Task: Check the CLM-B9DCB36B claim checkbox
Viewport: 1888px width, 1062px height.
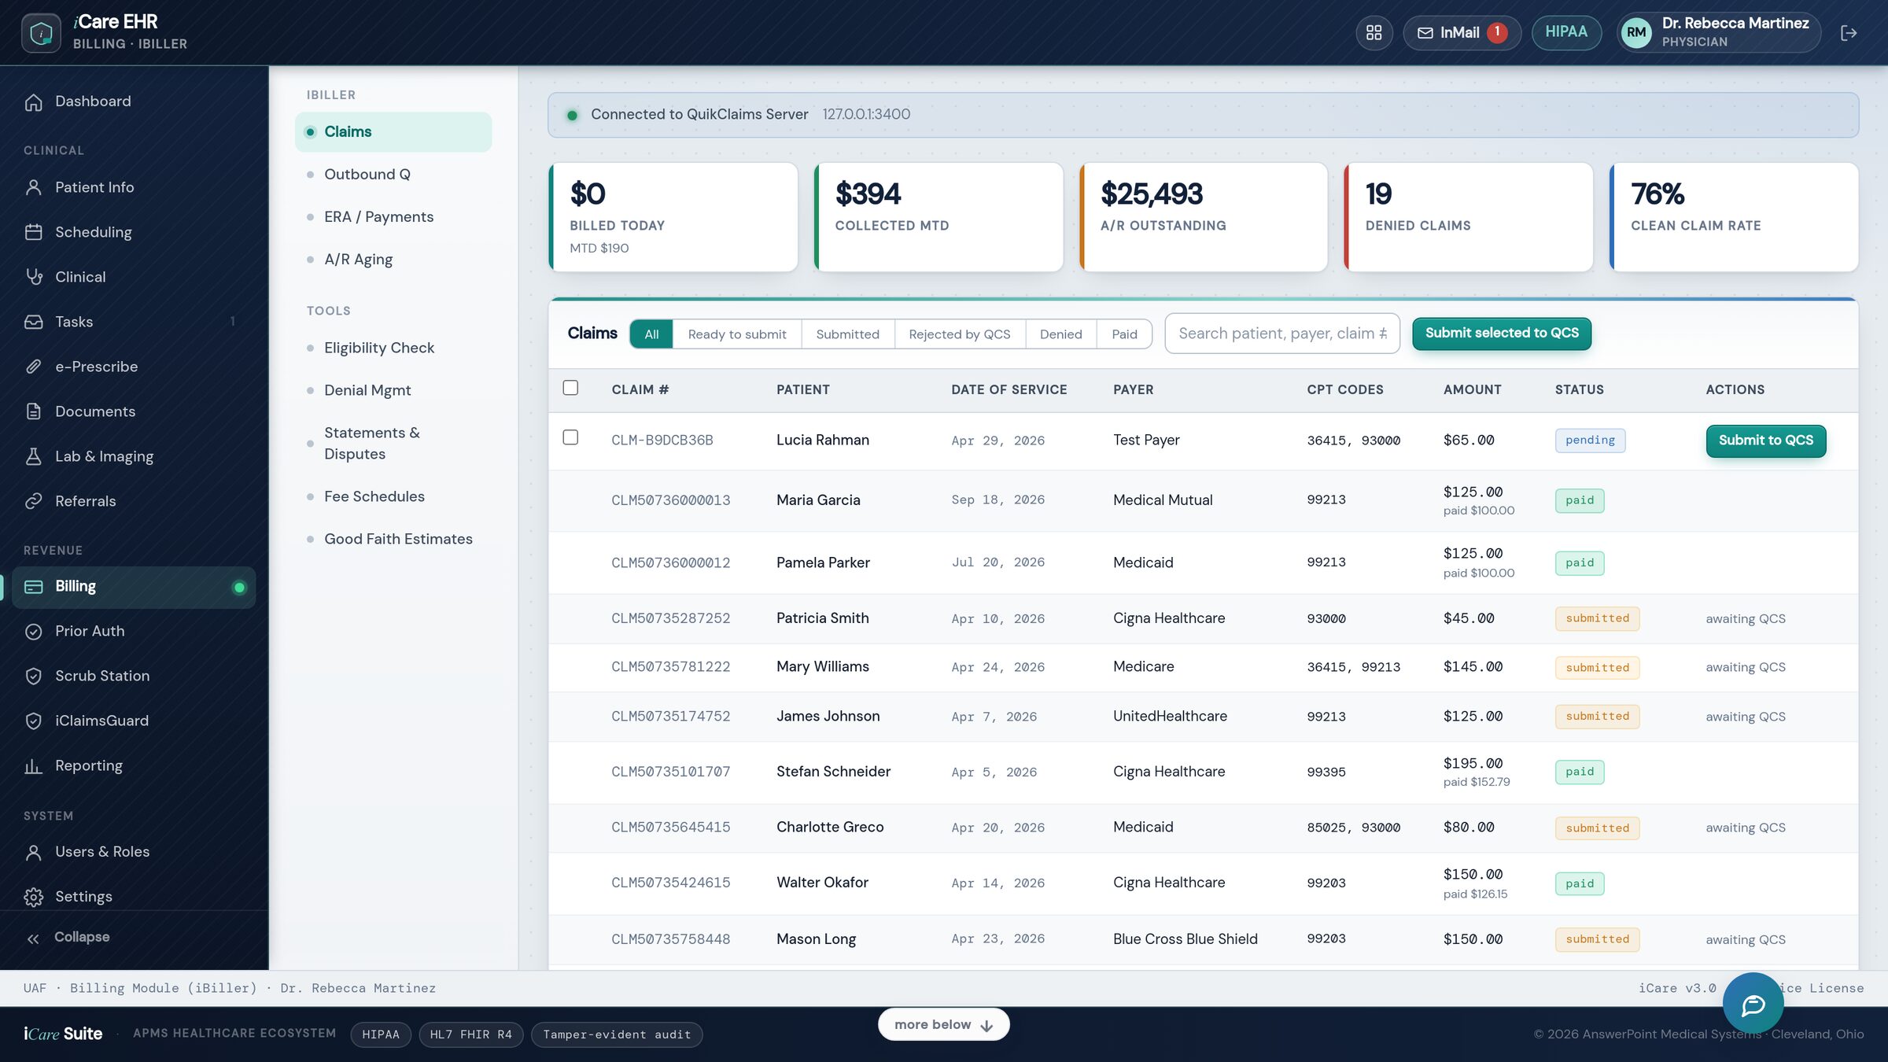Action: tap(570, 437)
